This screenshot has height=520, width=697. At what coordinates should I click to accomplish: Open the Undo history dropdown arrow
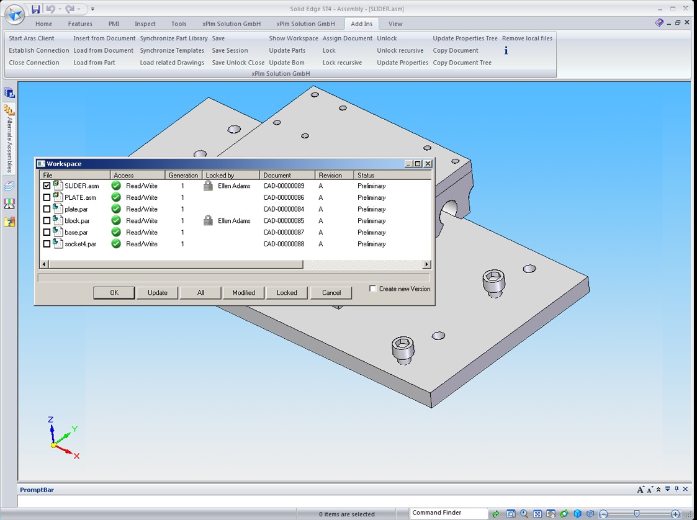coord(60,9)
